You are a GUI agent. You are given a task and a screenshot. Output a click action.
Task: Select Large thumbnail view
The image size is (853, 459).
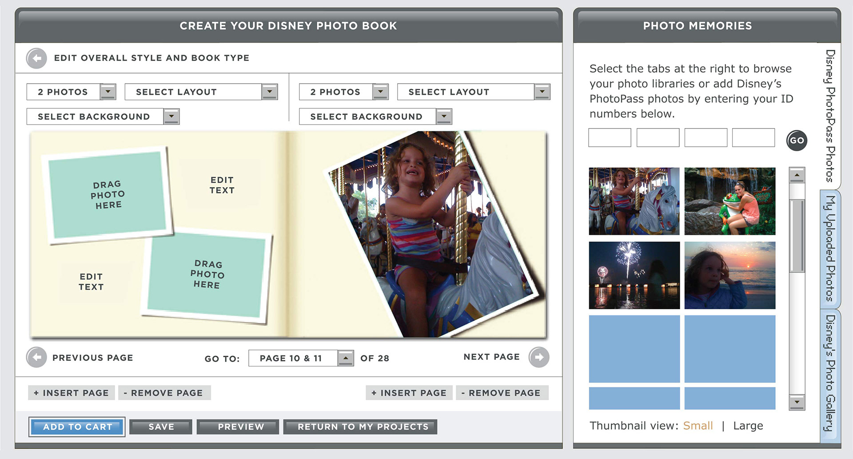coord(748,426)
